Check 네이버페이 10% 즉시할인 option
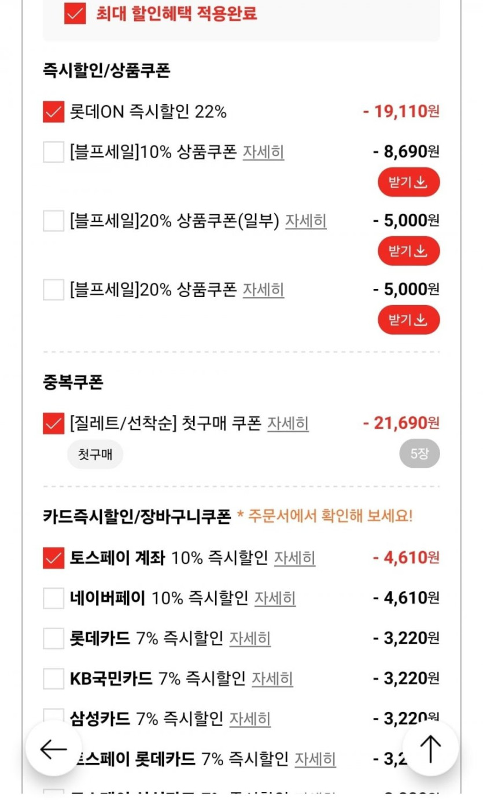 [53, 598]
